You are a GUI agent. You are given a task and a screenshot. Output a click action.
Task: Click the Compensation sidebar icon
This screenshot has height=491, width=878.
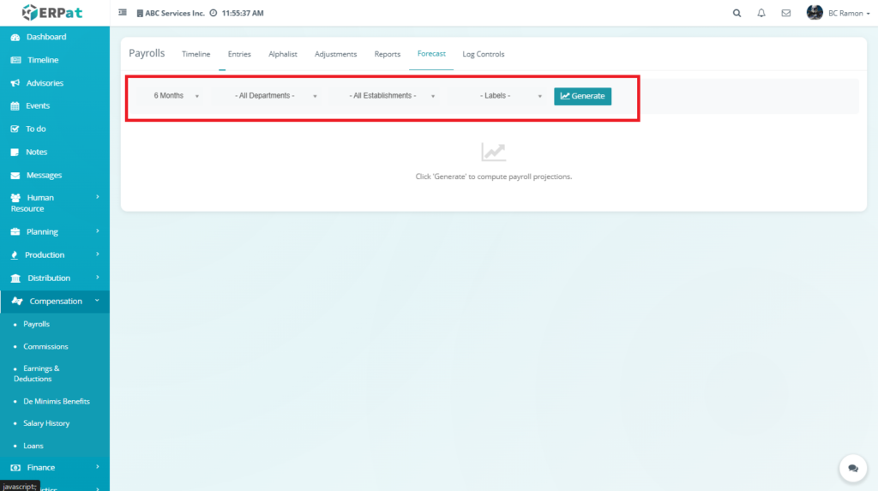(17, 302)
